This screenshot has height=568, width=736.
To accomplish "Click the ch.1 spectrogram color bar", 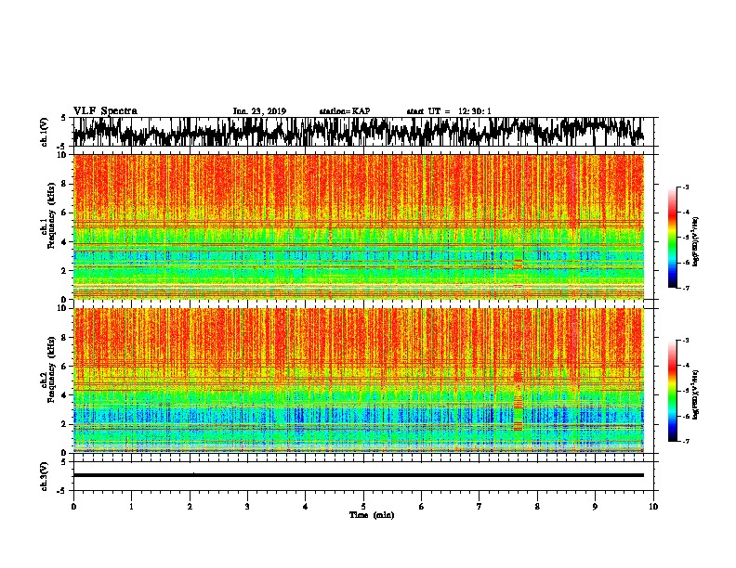I will [x=673, y=238].
